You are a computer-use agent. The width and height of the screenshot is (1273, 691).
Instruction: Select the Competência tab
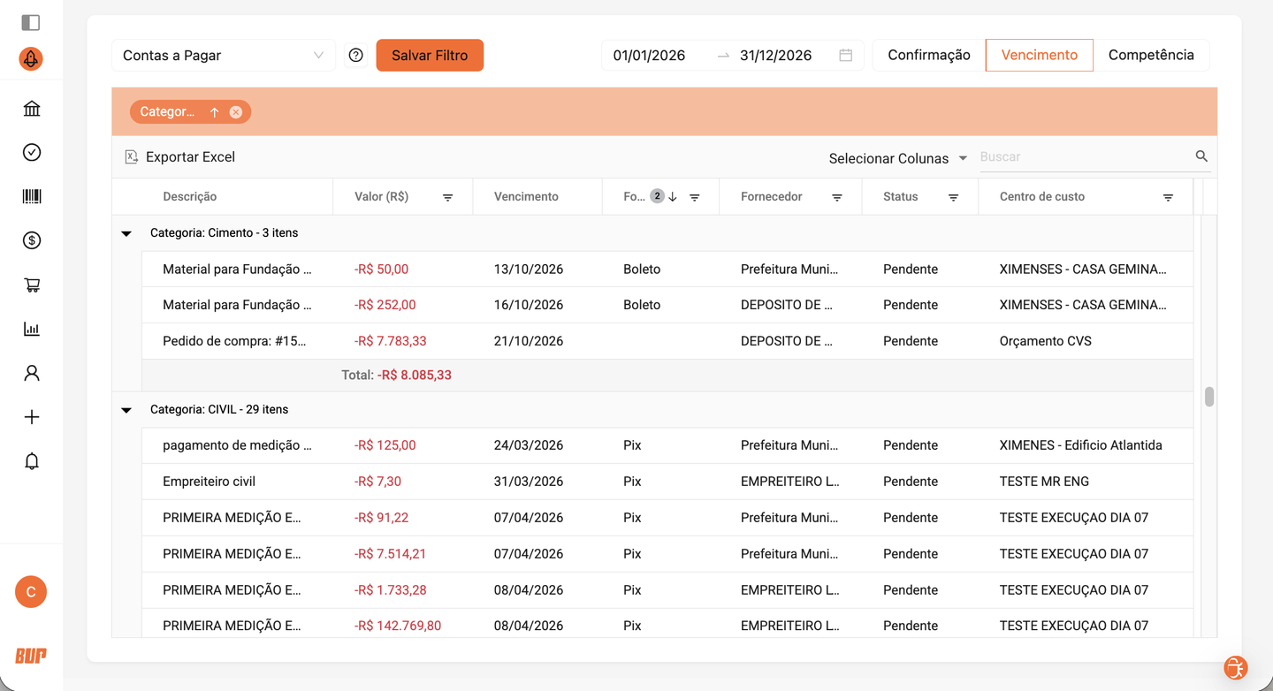pyautogui.click(x=1151, y=55)
